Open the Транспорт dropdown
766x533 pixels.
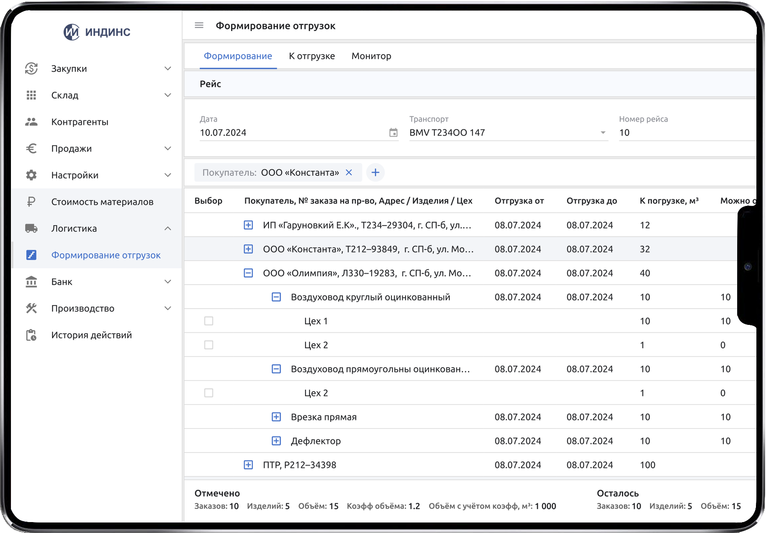point(603,132)
